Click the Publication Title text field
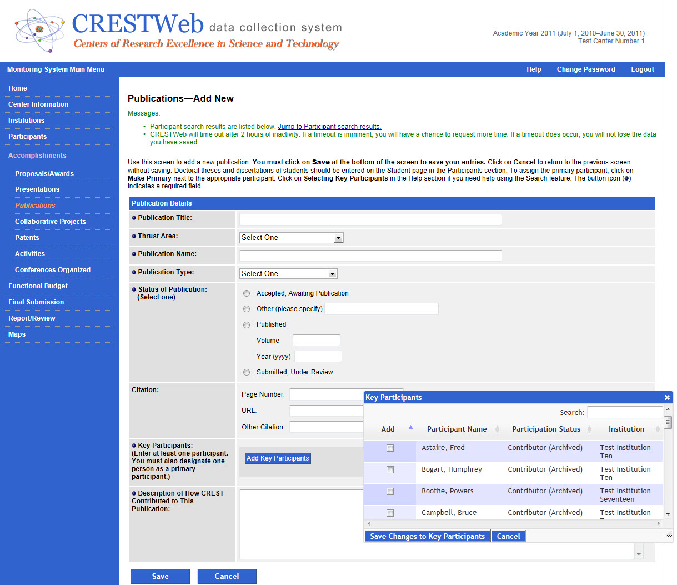The width and height of the screenshot is (677, 585). (x=370, y=219)
